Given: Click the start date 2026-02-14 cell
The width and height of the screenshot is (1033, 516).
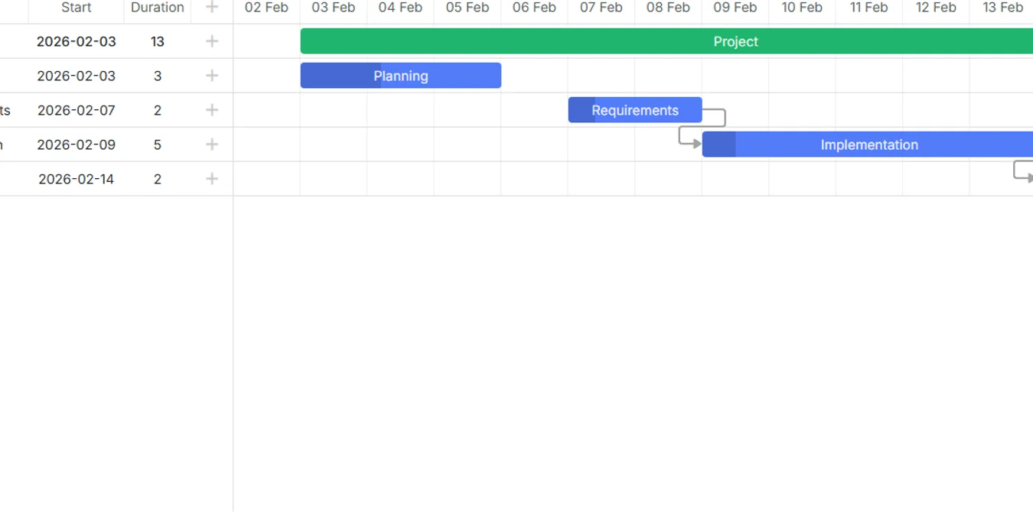Looking at the screenshot, I should [77, 179].
